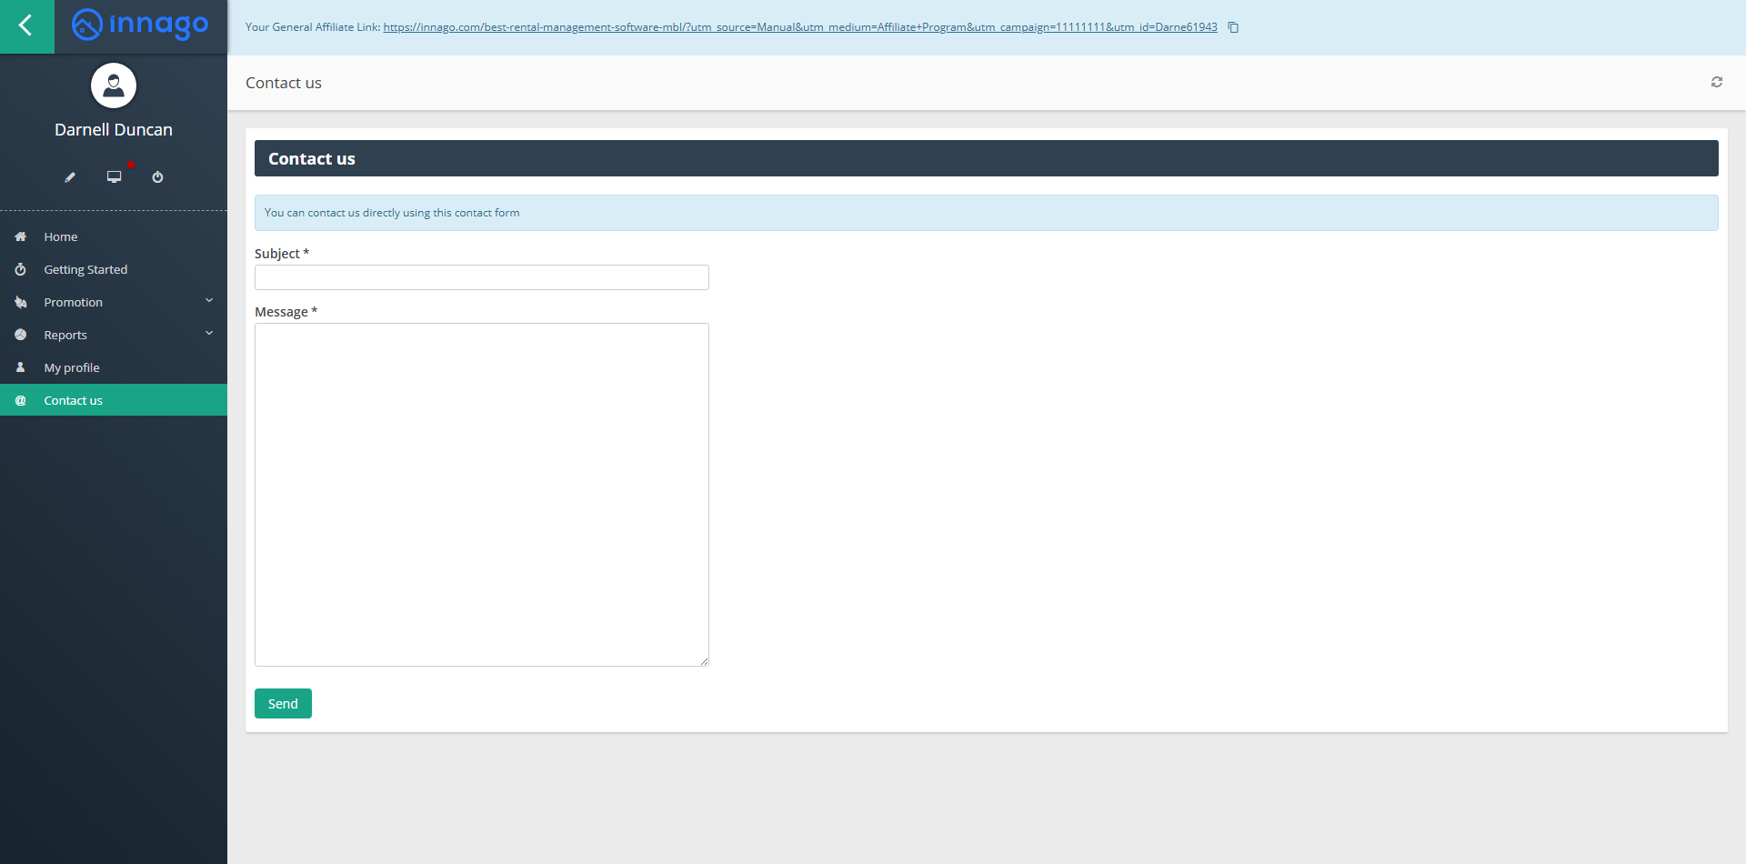This screenshot has height=864, width=1746.
Task: Open the Reports sidebar menu
Action: (x=65, y=335)
